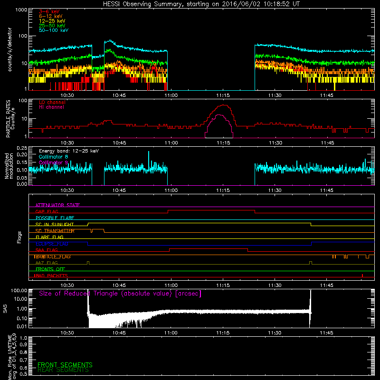Click the SAA FLAG label
Viewport: 380px width, 380px height.
pyautogui.click(x=47, y=250)
